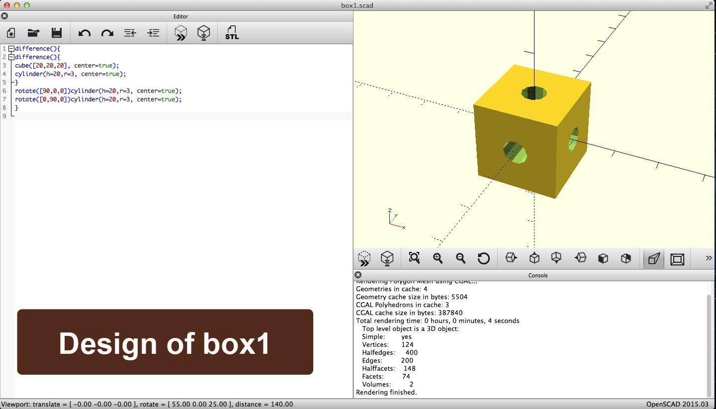This screenshot has height=409, width=716.
Task: Zoom in on the 3D view
Action: (438, 258)
